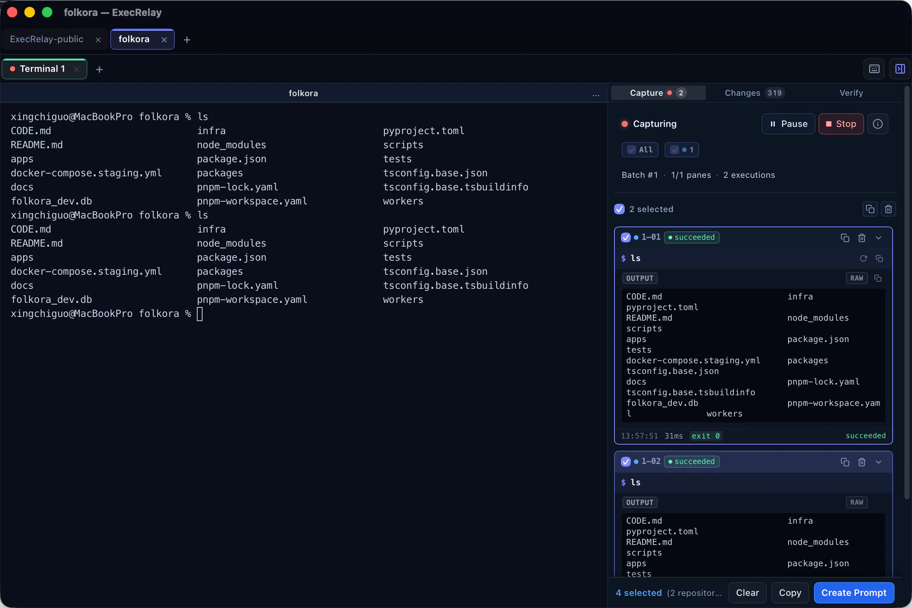Copy the output of execution 1-01
This screenshot has width=912, height=608.
[877, 279]
